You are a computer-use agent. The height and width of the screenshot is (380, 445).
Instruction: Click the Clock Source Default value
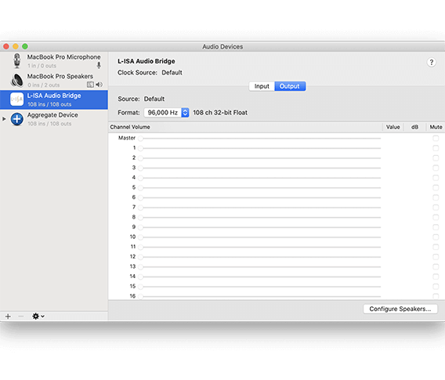pyautogui.click(x=172, y=73)
